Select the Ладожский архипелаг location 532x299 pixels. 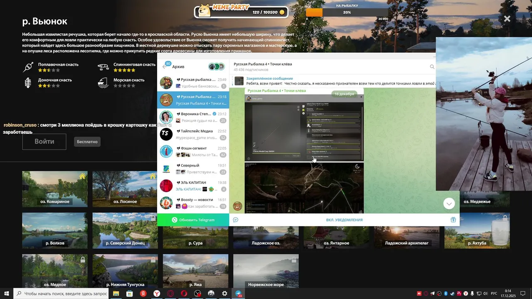pyautogui.click(x=406, y=238)
